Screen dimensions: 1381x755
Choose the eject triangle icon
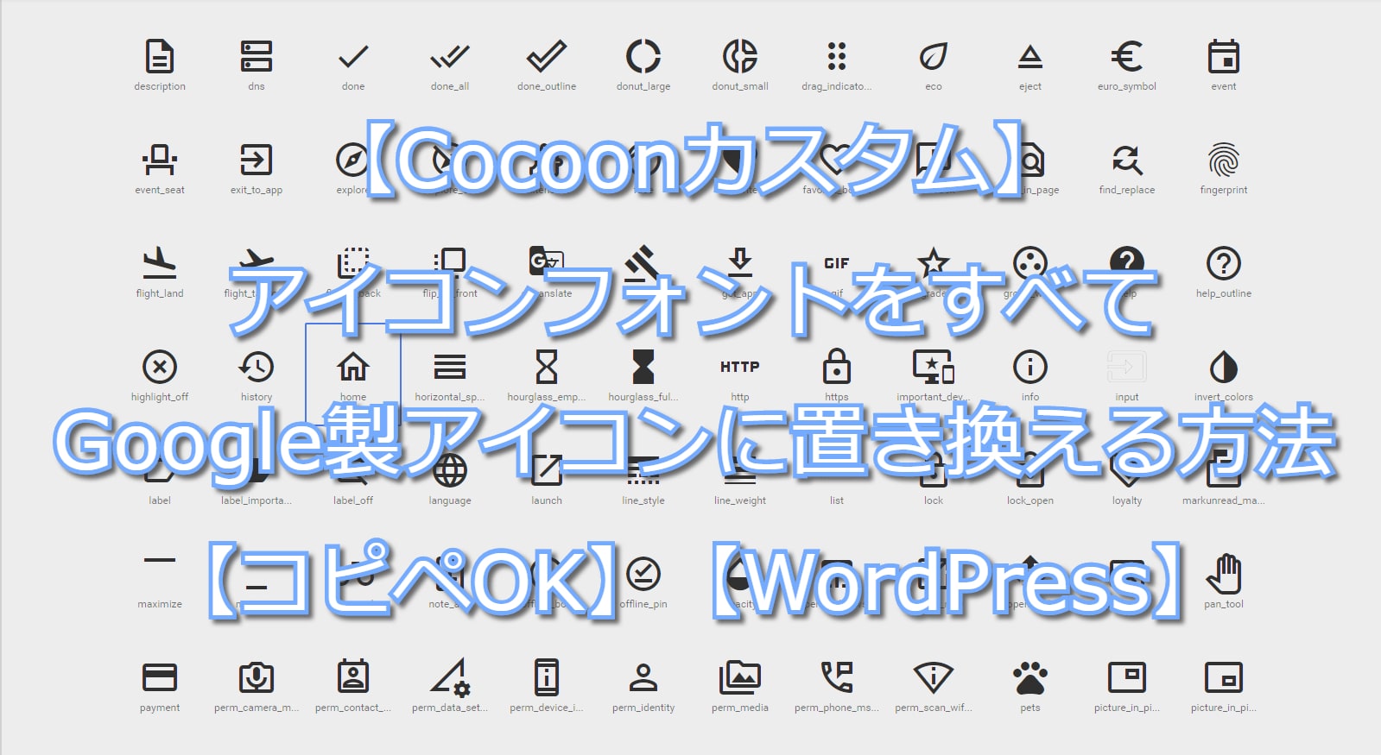1030,57
